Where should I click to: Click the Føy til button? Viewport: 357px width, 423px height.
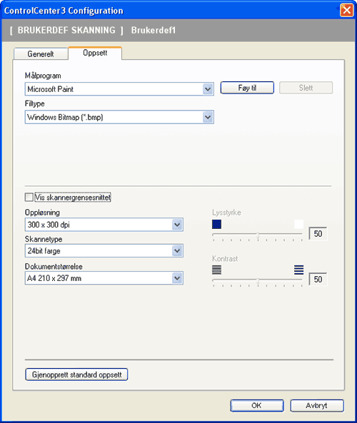pyautogui.click(x=247, y=88)
